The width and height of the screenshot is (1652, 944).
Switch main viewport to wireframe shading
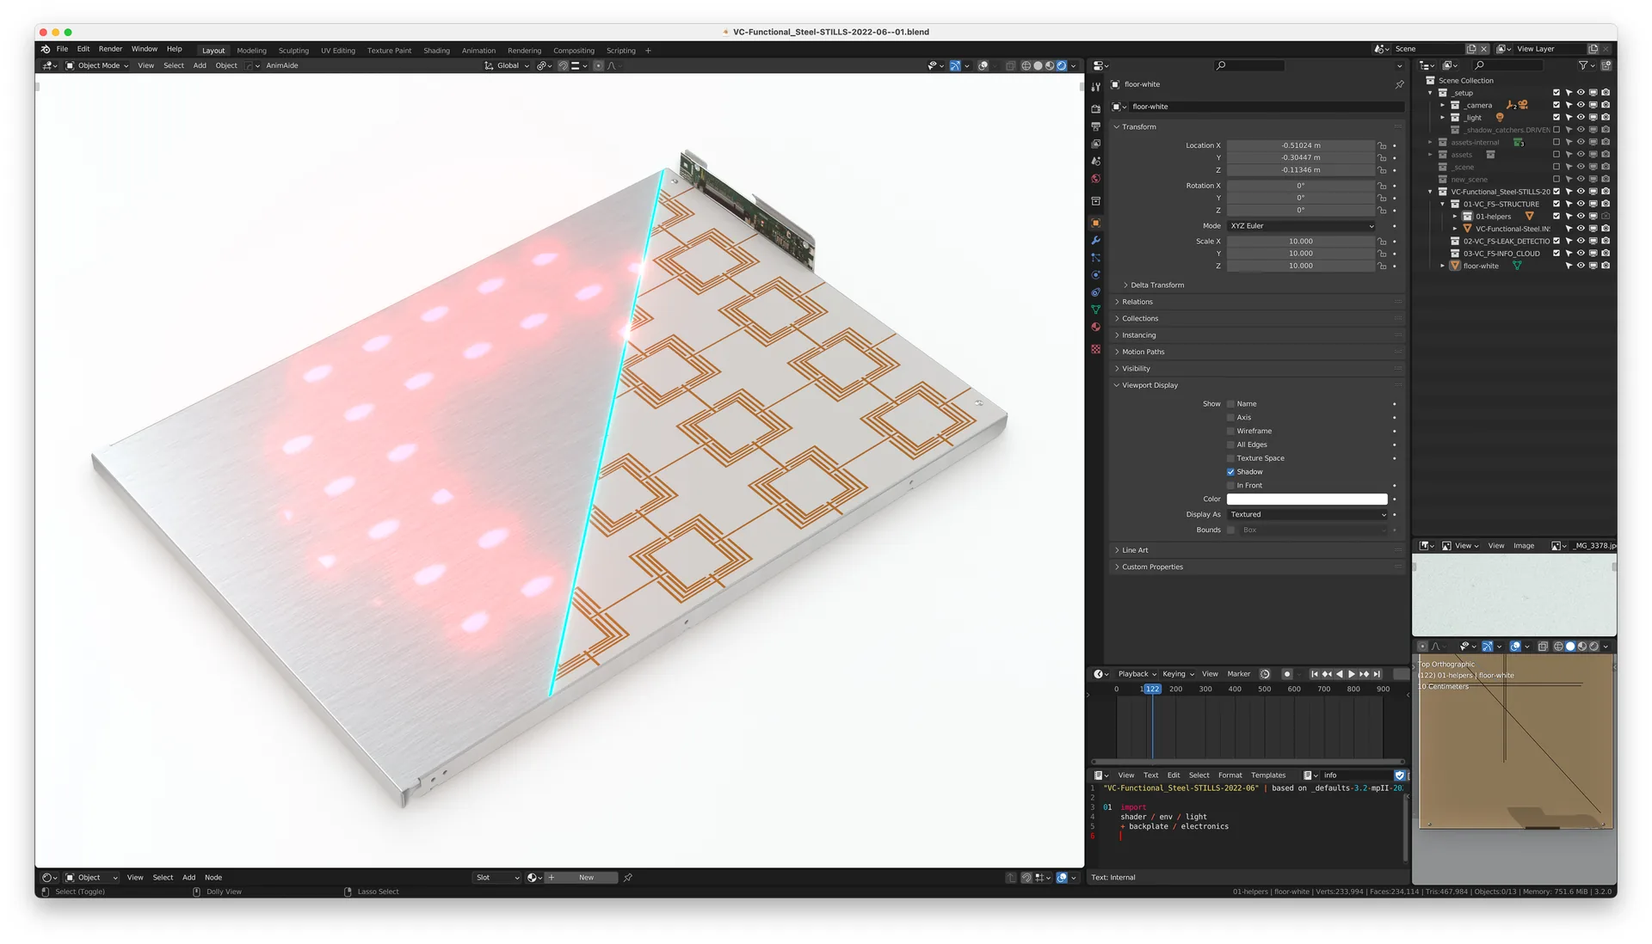coord(1026,65)
